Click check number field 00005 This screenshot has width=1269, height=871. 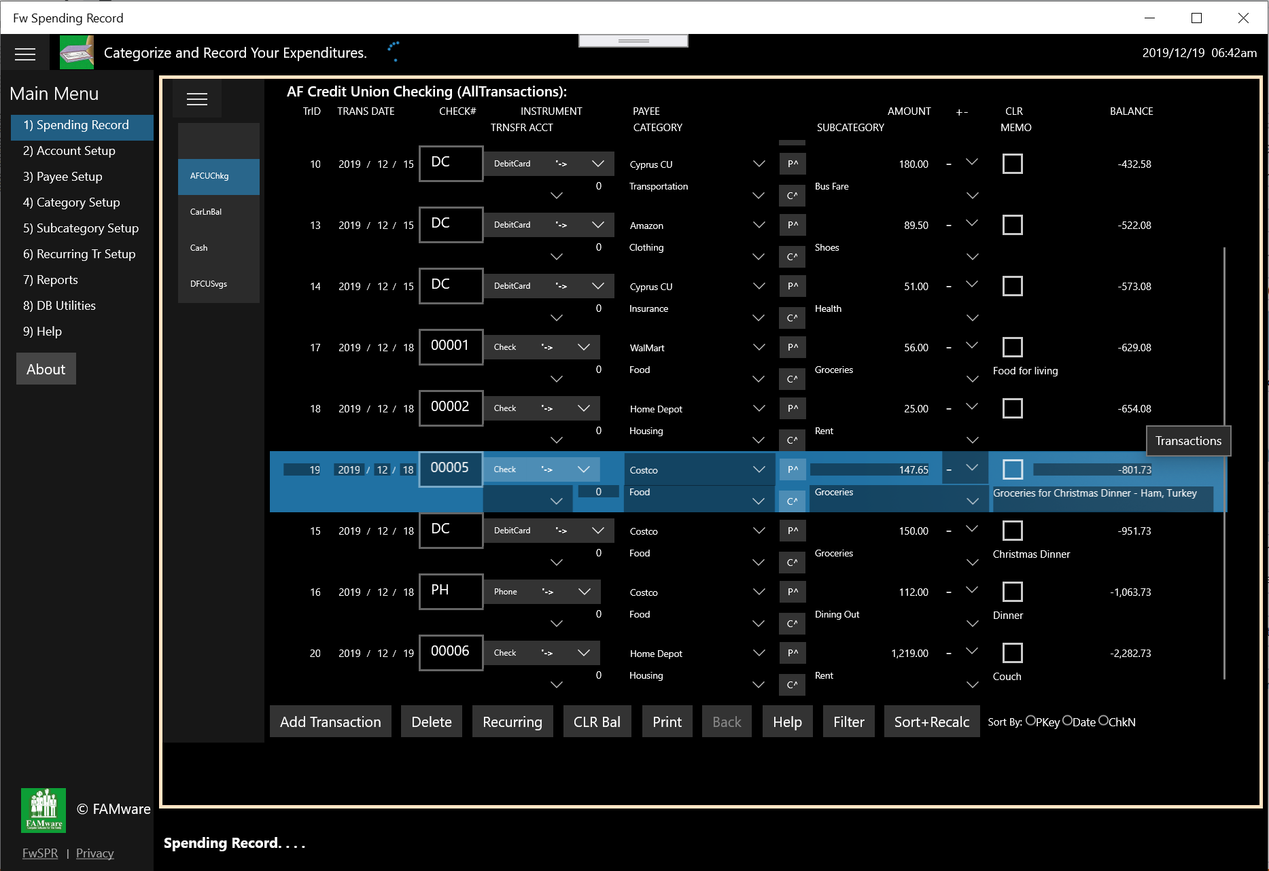[451, 469]
